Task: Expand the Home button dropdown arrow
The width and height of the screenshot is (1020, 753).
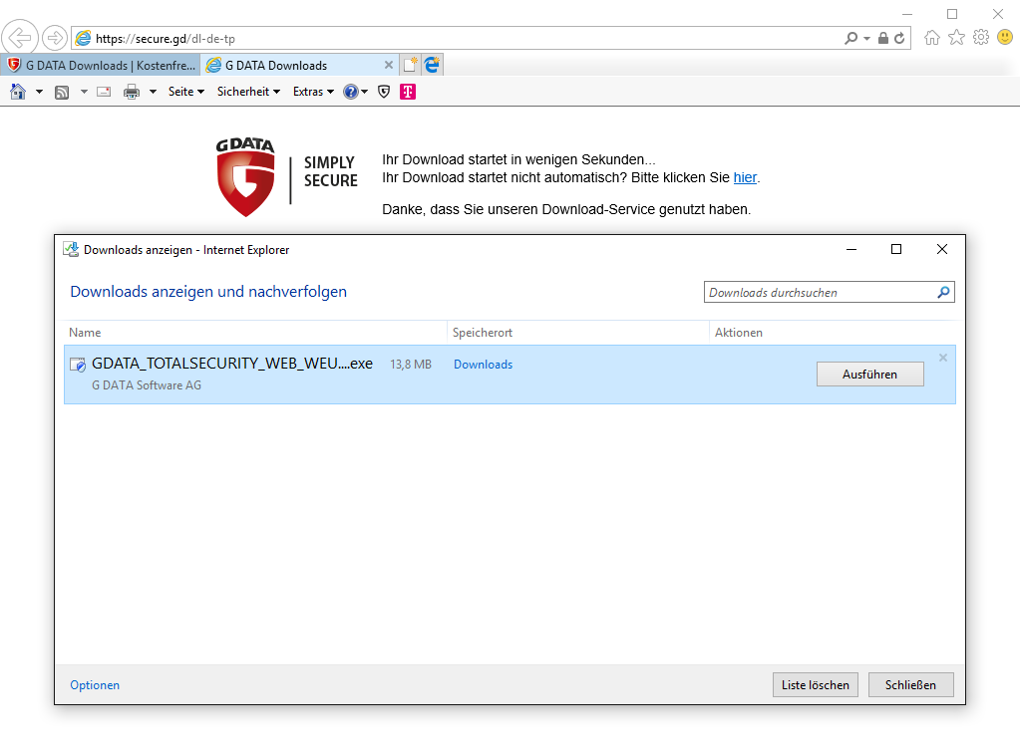Action: (39, 92)
